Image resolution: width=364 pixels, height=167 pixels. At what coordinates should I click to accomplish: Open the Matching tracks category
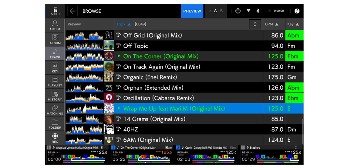click(x=55, y=110)
